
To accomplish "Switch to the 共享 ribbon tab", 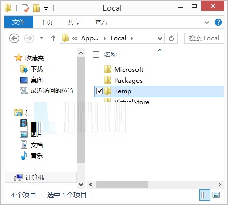I will pos(74,22).
